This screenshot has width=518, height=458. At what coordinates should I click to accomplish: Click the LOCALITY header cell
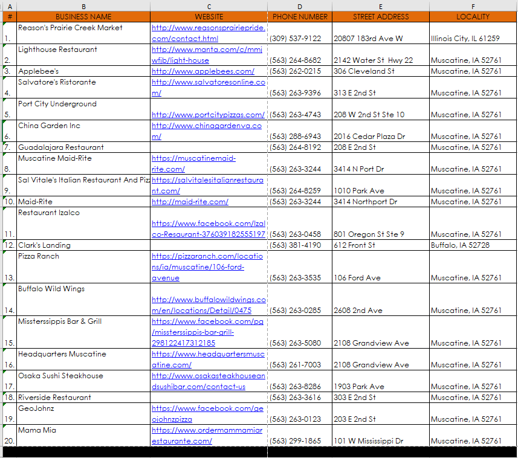tap(473, 16)
